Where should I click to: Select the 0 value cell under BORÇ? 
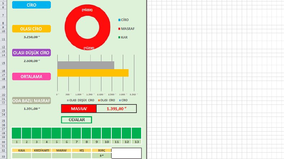pos(102,155)
